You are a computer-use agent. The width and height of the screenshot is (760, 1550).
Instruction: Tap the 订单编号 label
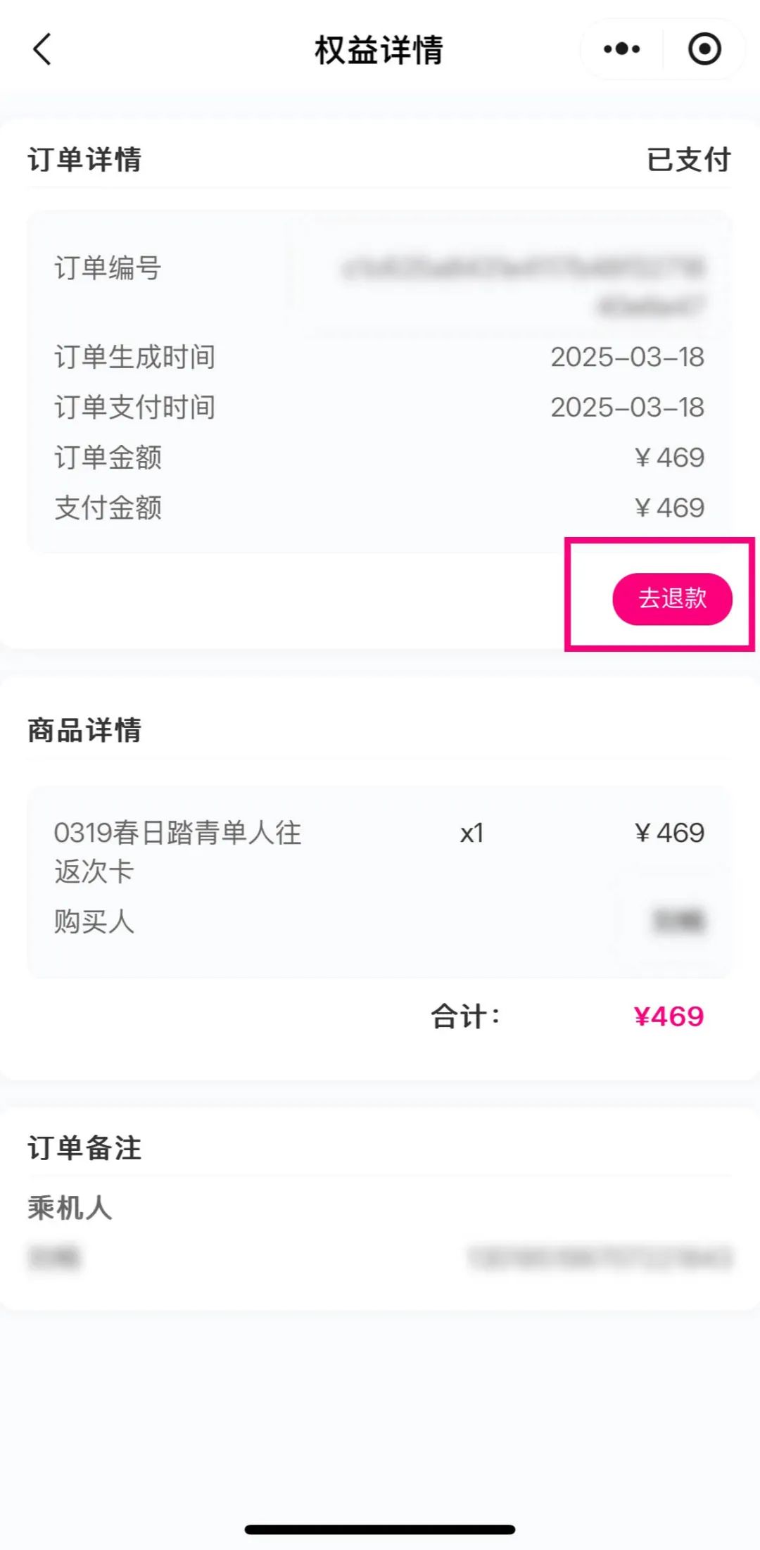click(x=108, y=268)
